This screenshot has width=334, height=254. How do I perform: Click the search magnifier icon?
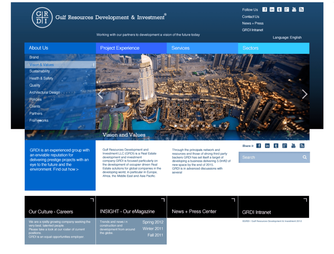[305, 157]
